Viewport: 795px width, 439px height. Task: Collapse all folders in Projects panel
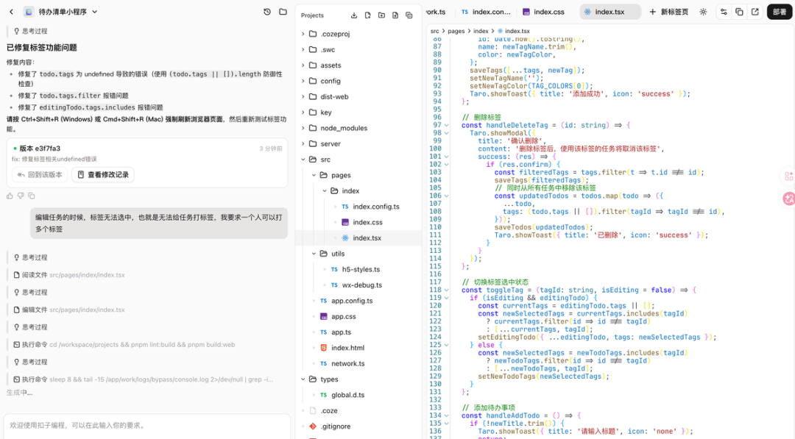pos(409,15)
